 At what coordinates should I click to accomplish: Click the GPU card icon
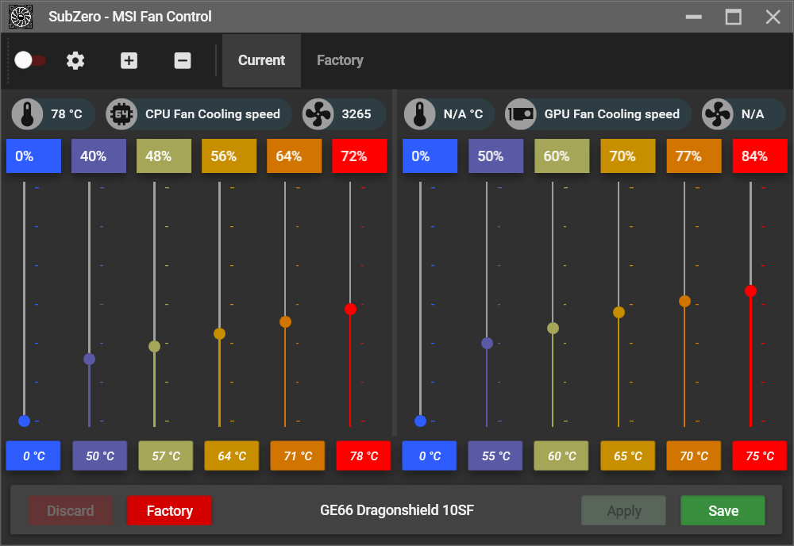pos(521,113)
